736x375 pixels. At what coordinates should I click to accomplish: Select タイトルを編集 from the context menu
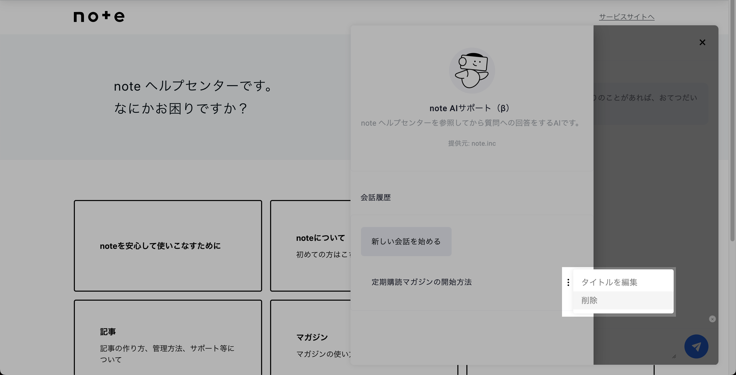click(x=623, y=282)
